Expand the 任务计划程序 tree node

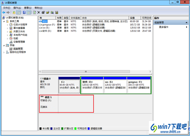8,25
